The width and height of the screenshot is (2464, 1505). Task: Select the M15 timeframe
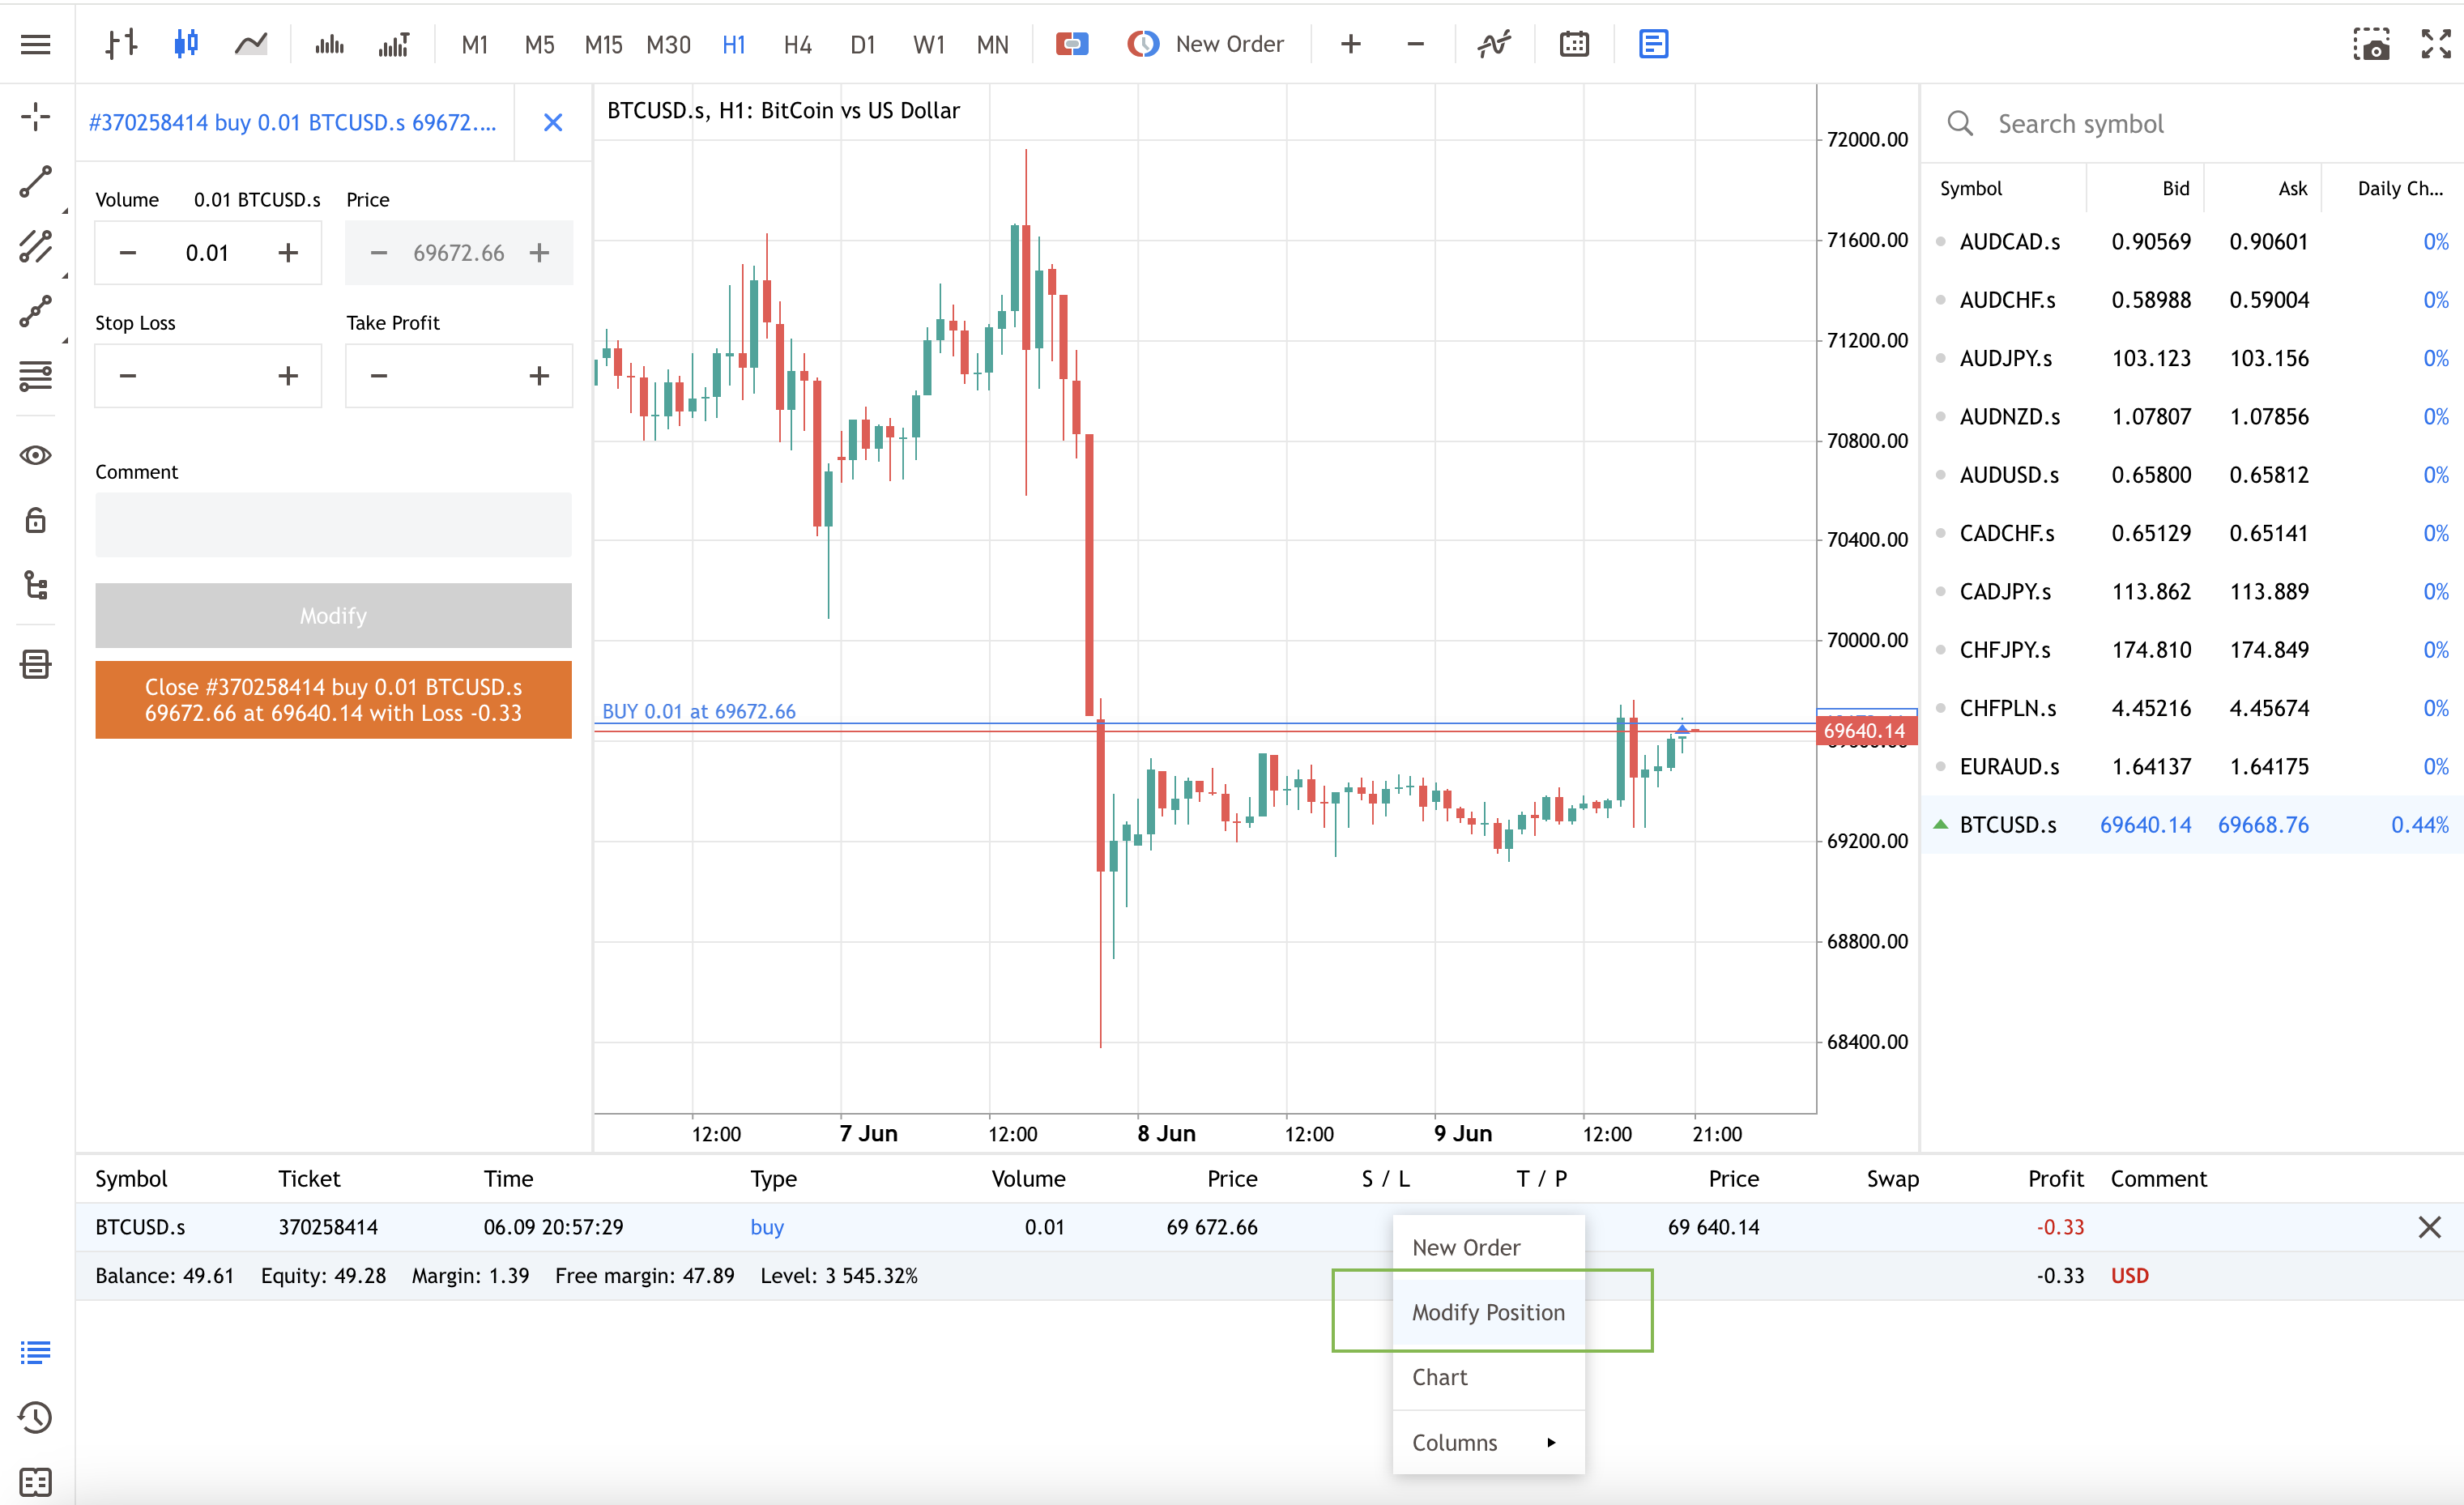604,44
